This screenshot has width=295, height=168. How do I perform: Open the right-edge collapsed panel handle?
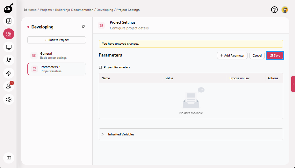293,84
